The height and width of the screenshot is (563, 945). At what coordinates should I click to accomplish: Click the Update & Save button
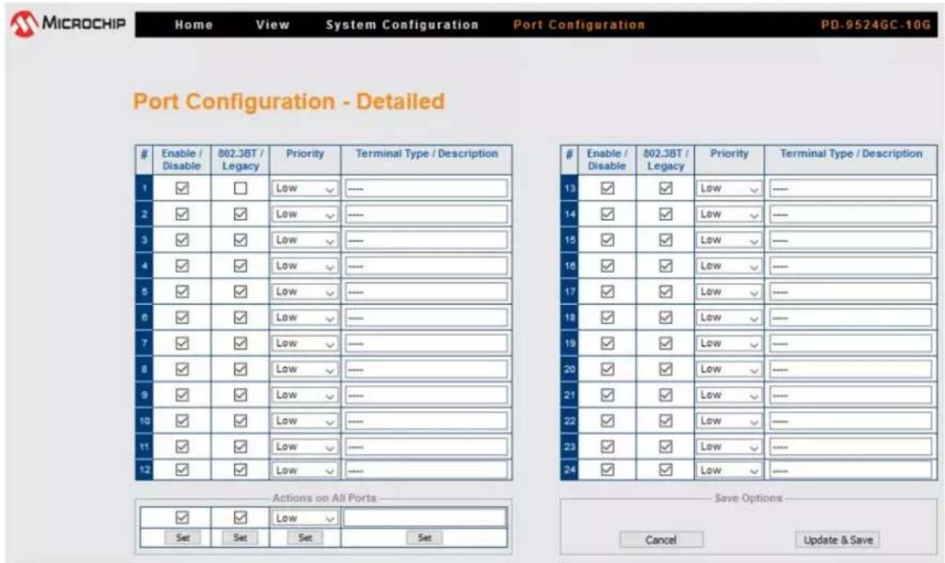[x=838, y=540]
